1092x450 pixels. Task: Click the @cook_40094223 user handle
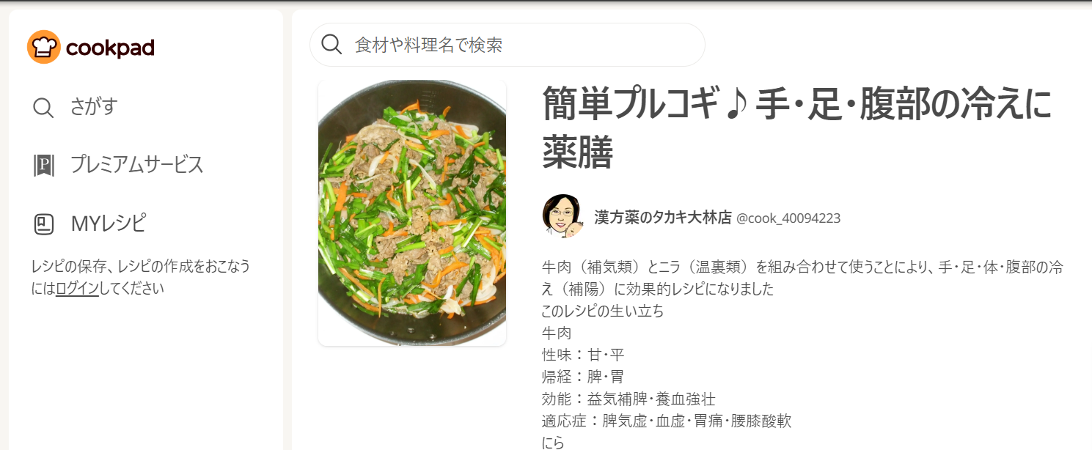pyautogui.click(x=788, y=218)
